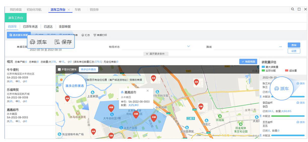308x142 pixels.
Task: Click the 单据打印 print icon
Action: point(95,35)
